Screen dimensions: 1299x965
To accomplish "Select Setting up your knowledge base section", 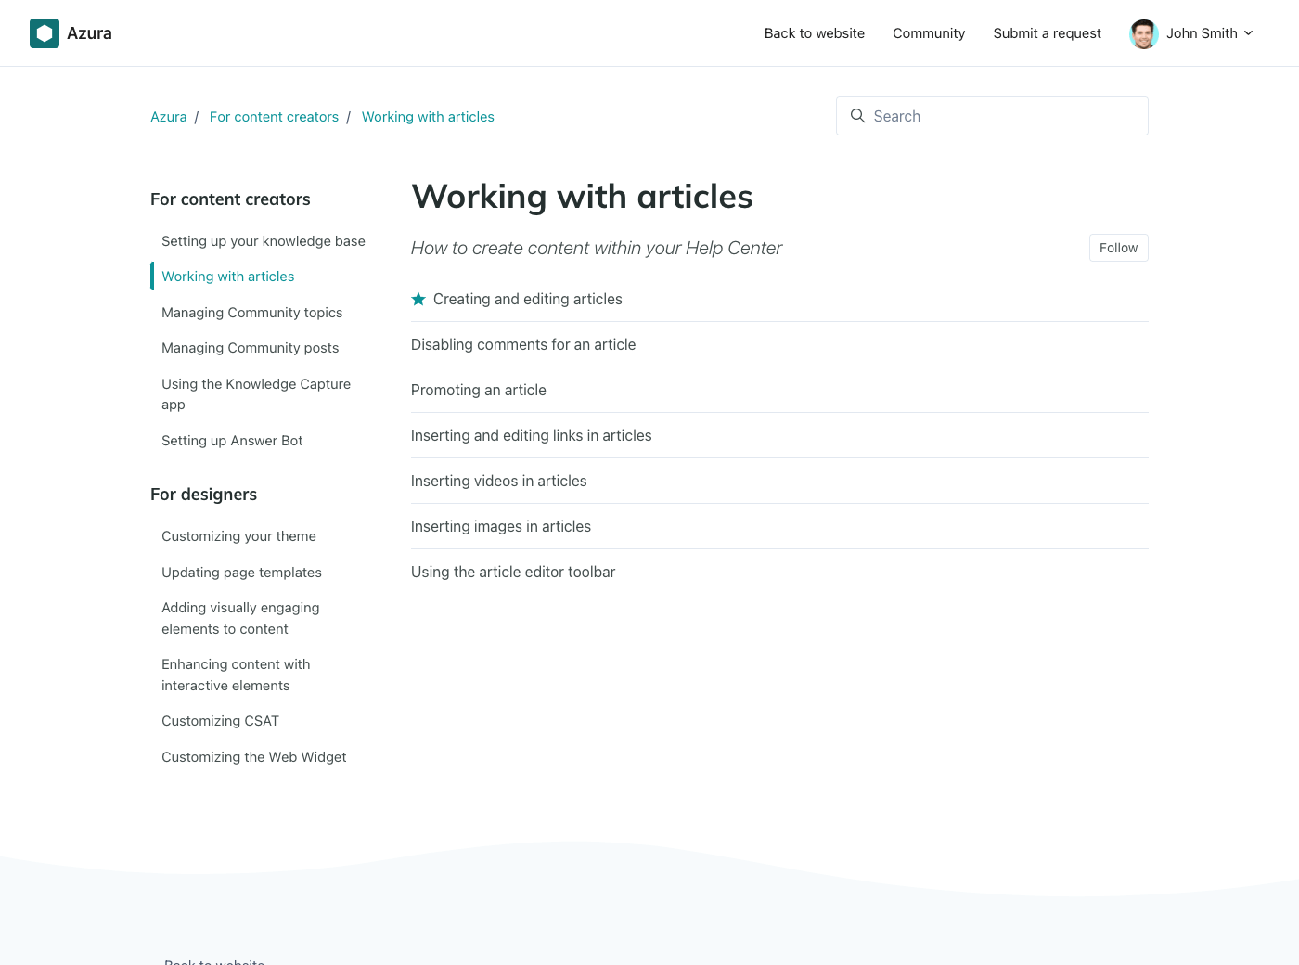I will (264, 241).
